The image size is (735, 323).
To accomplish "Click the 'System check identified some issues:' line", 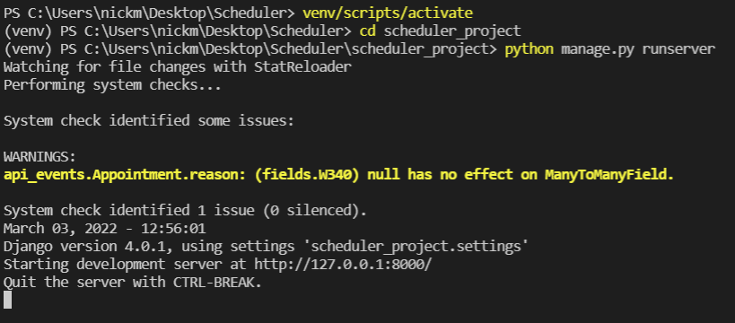I will click(149, 121).
